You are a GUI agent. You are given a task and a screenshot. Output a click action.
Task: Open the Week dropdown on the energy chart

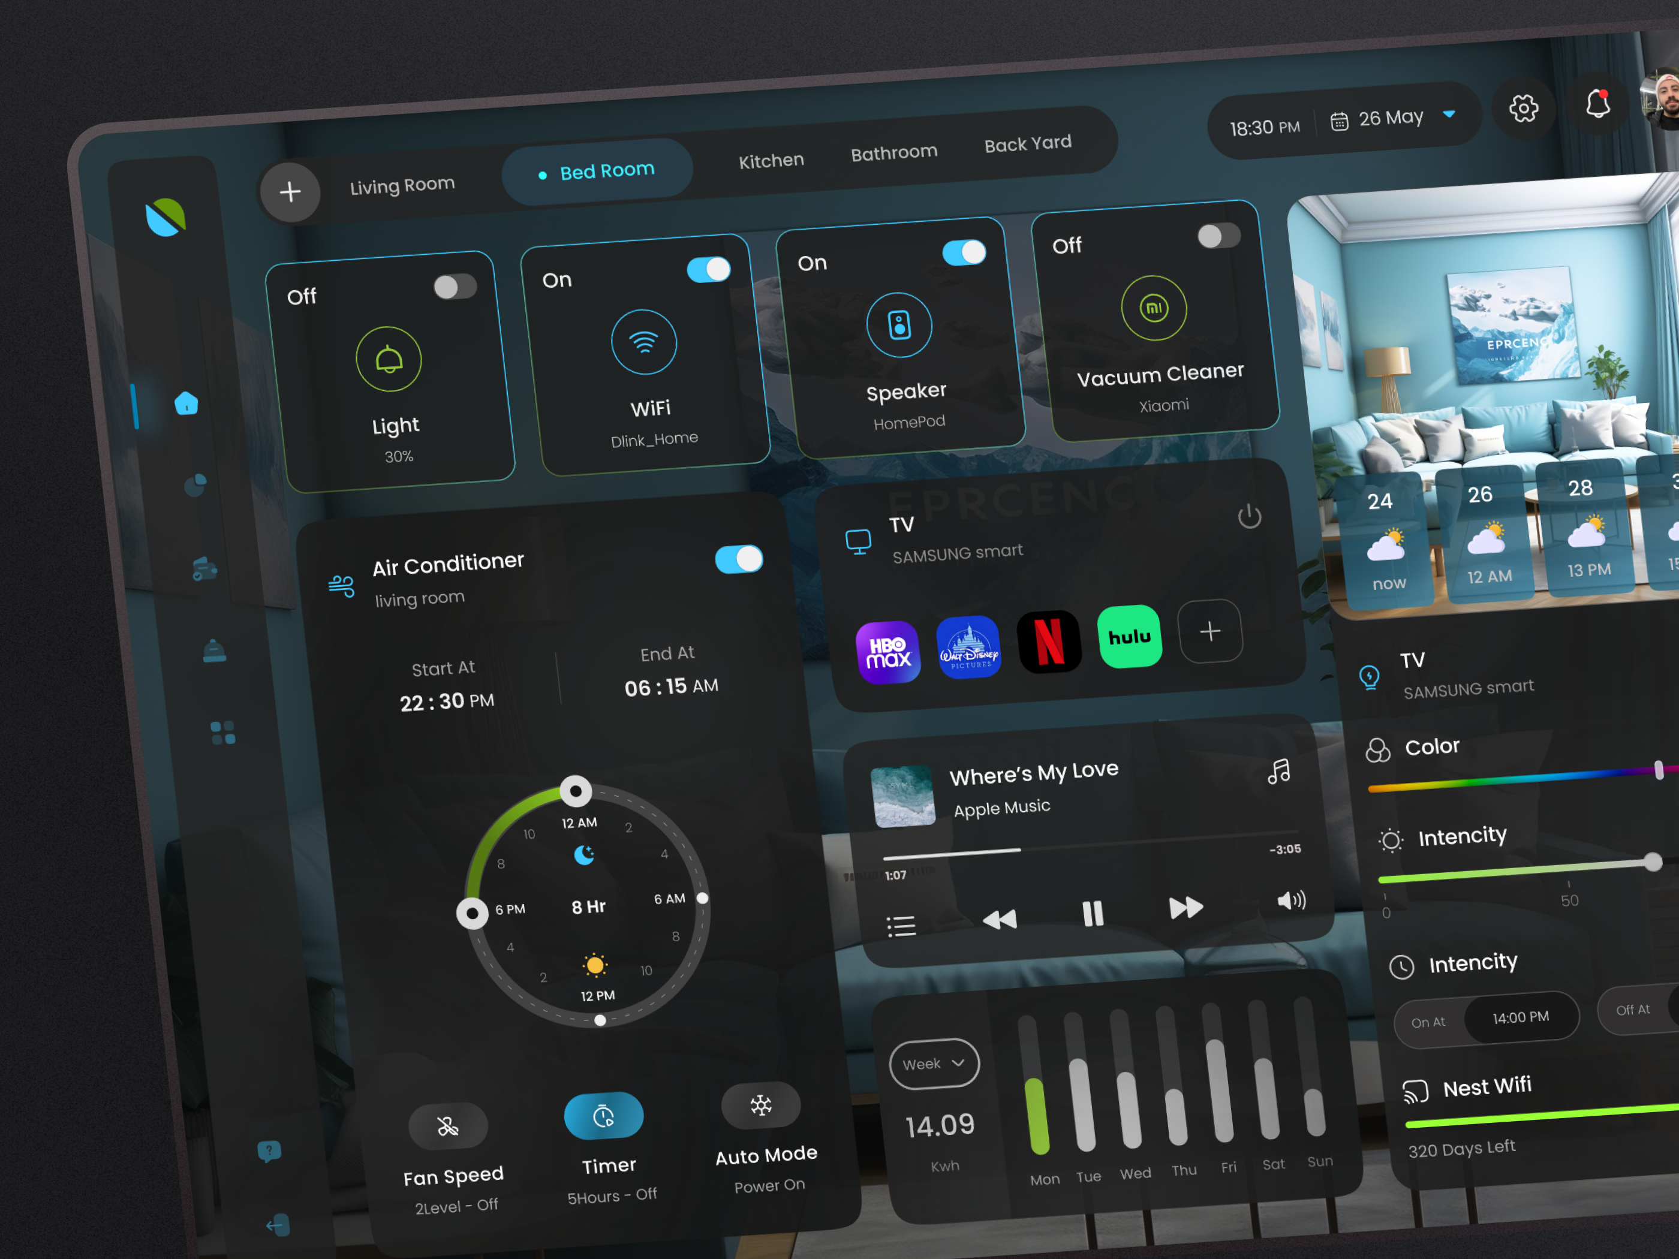click(x=934, y=1064)
